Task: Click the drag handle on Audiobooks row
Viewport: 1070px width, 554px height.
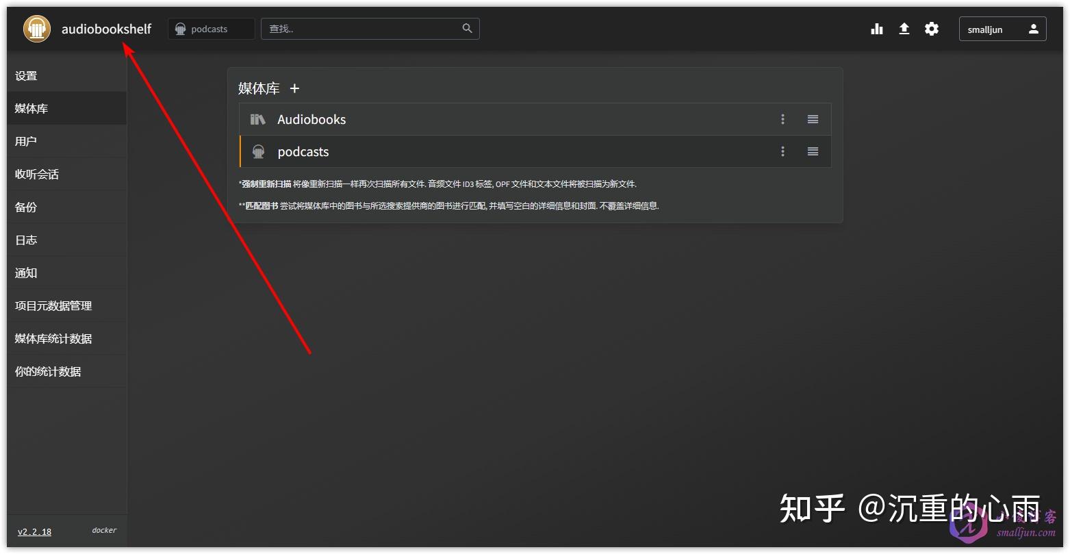Action: tap(813, 118)
